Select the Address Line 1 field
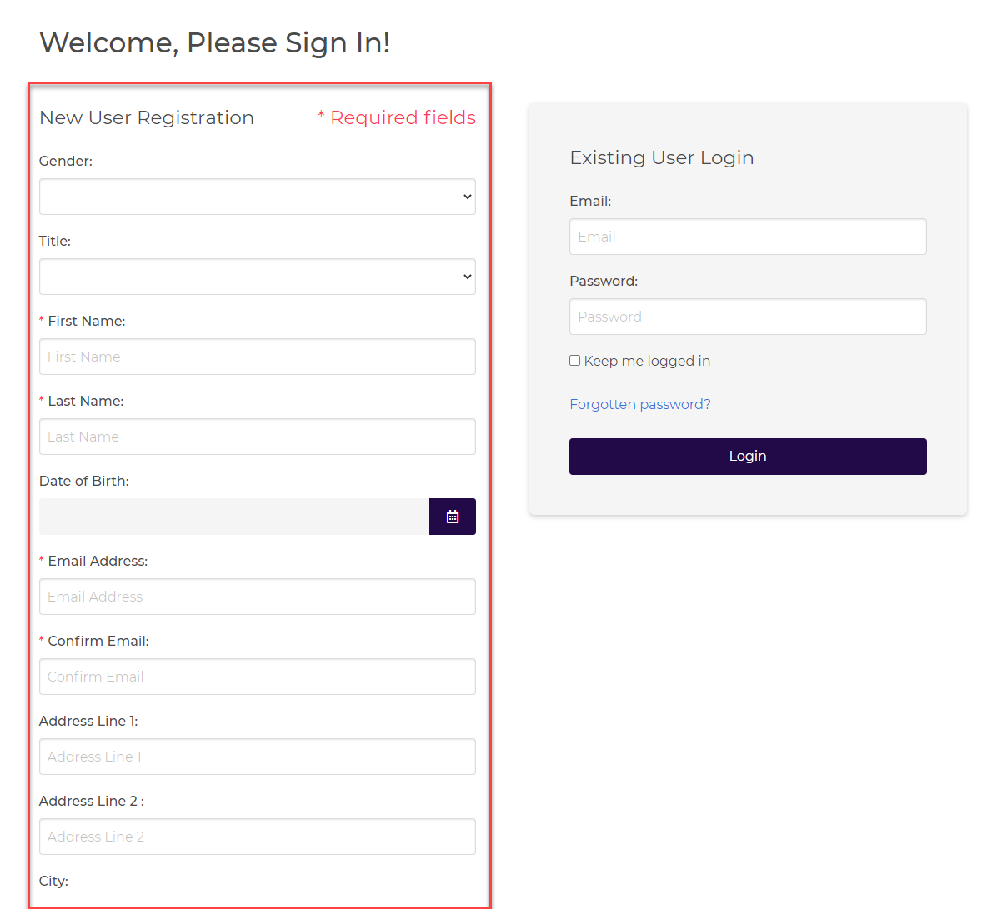The image size is (982, 909). (257, 757)
